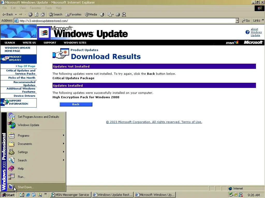Open the Search pane toolbar button

pyautogui.click(x=55, y=14)
